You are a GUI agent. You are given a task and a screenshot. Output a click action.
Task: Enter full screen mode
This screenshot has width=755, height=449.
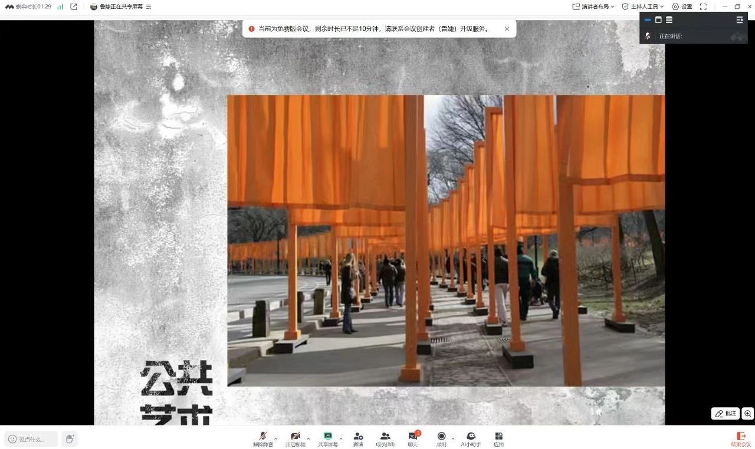tap(703, 6)
